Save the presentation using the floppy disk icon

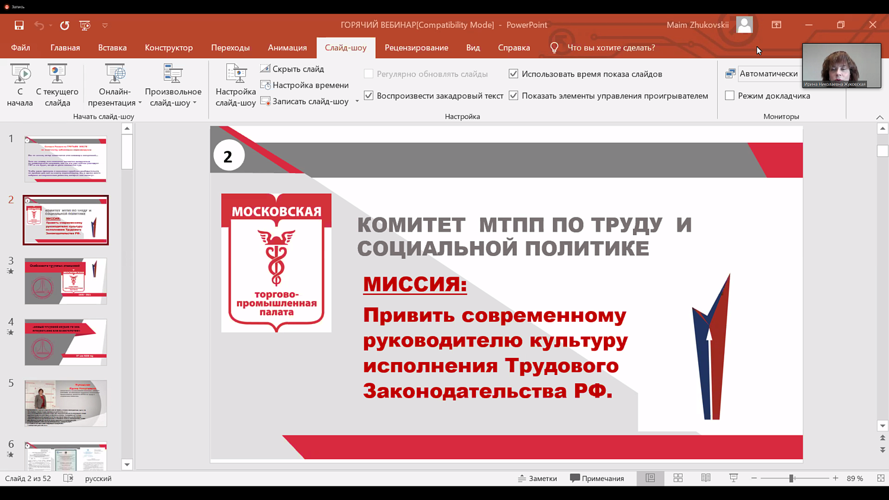pyautogui.click(x=19, y=25)
